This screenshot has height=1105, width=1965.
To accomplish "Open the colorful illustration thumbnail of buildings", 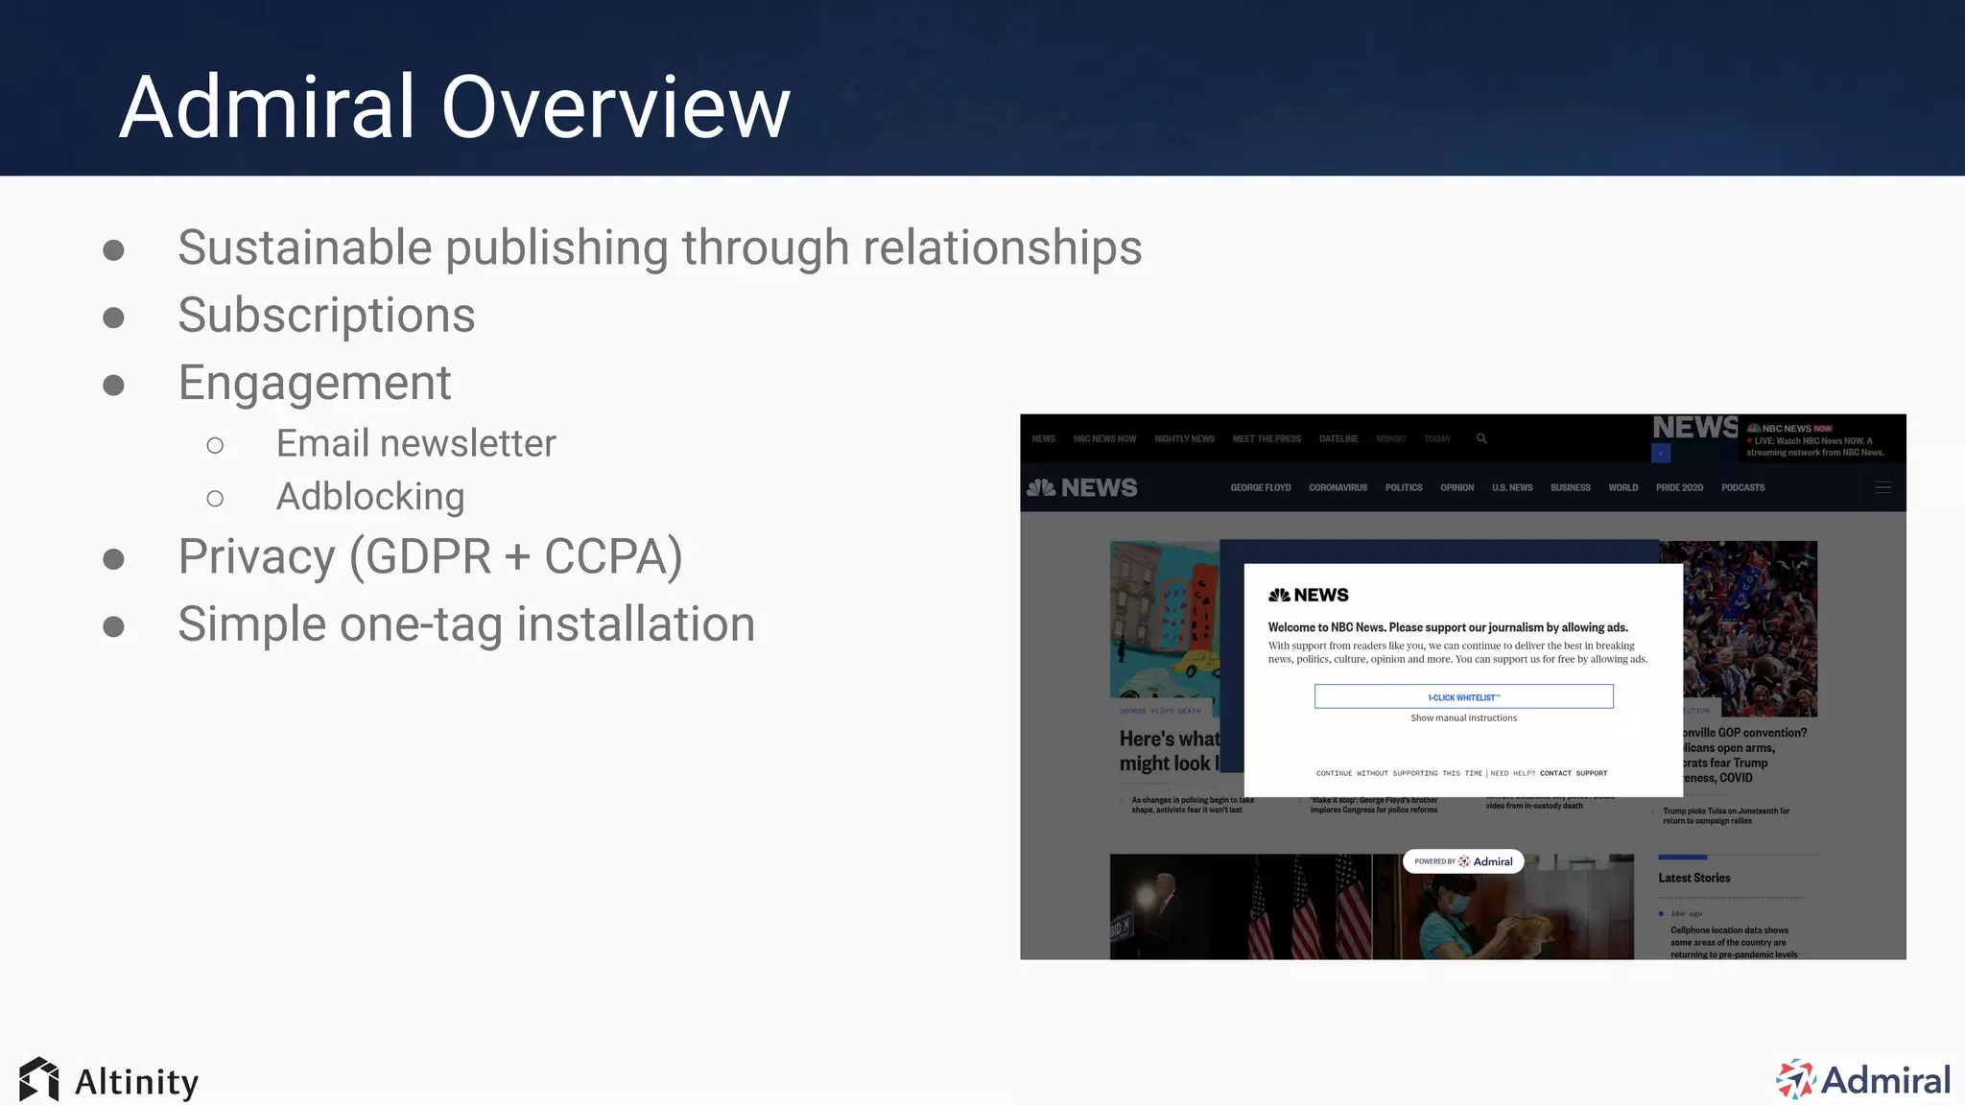I will 1165,620.
